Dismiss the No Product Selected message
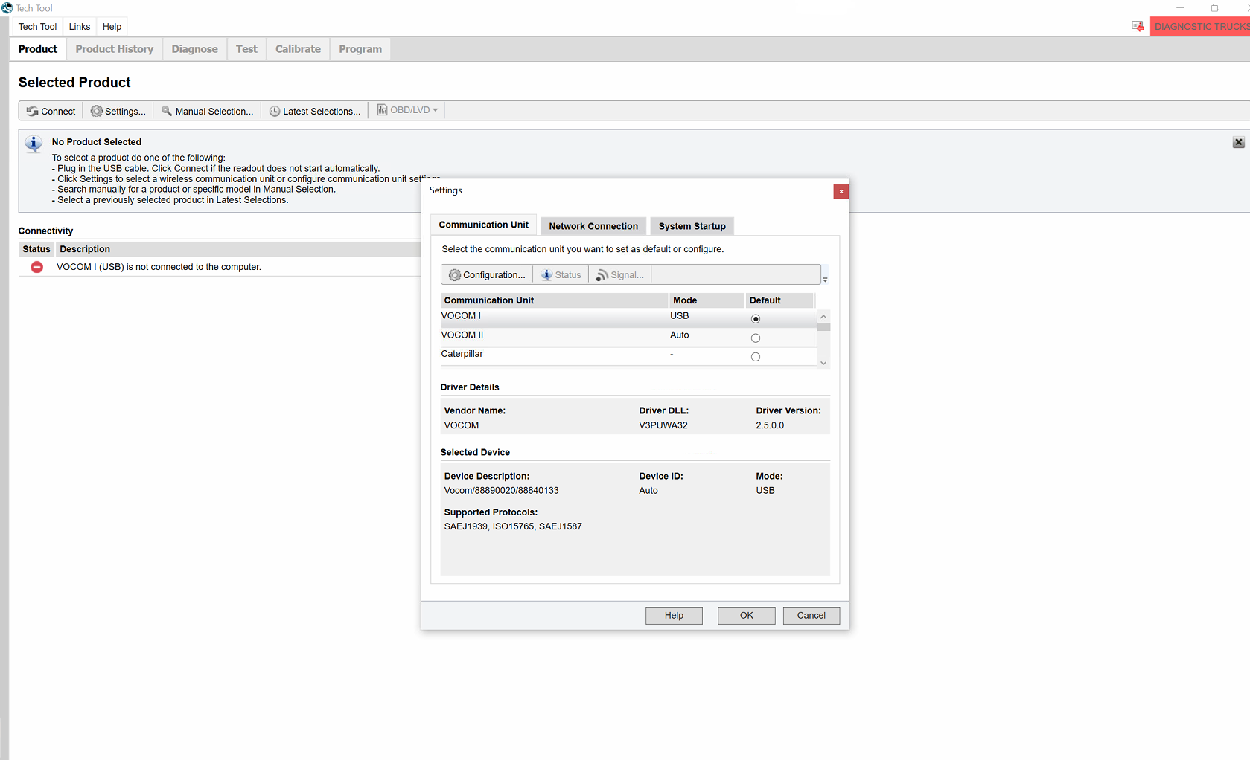Image resolution: width=1250 pixels, height=760 pixels. click(x=1238, y=142)
